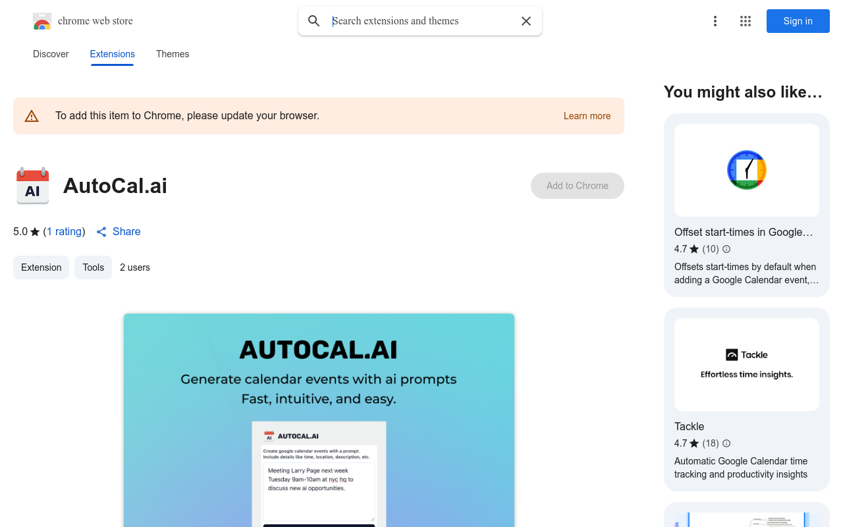This screenshot has height=527, width=843.
Task: Open the Themes tab
Action: [173, 54]
